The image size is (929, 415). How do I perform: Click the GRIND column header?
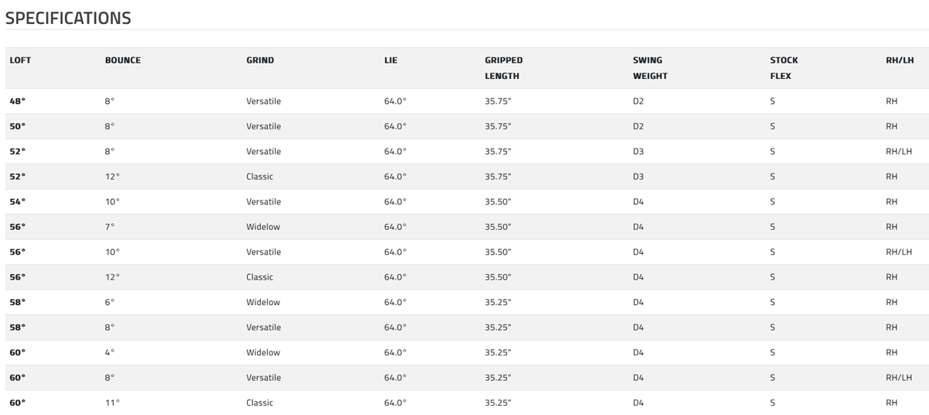260,60
